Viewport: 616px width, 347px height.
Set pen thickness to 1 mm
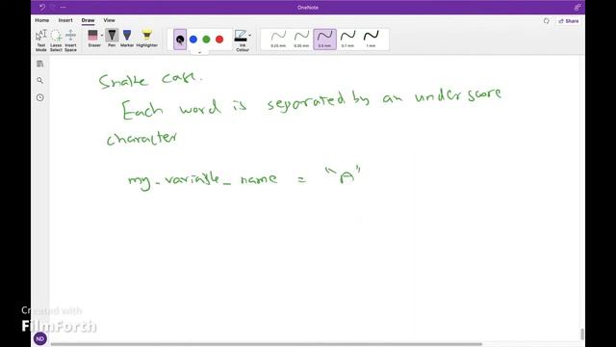point(371,40)
